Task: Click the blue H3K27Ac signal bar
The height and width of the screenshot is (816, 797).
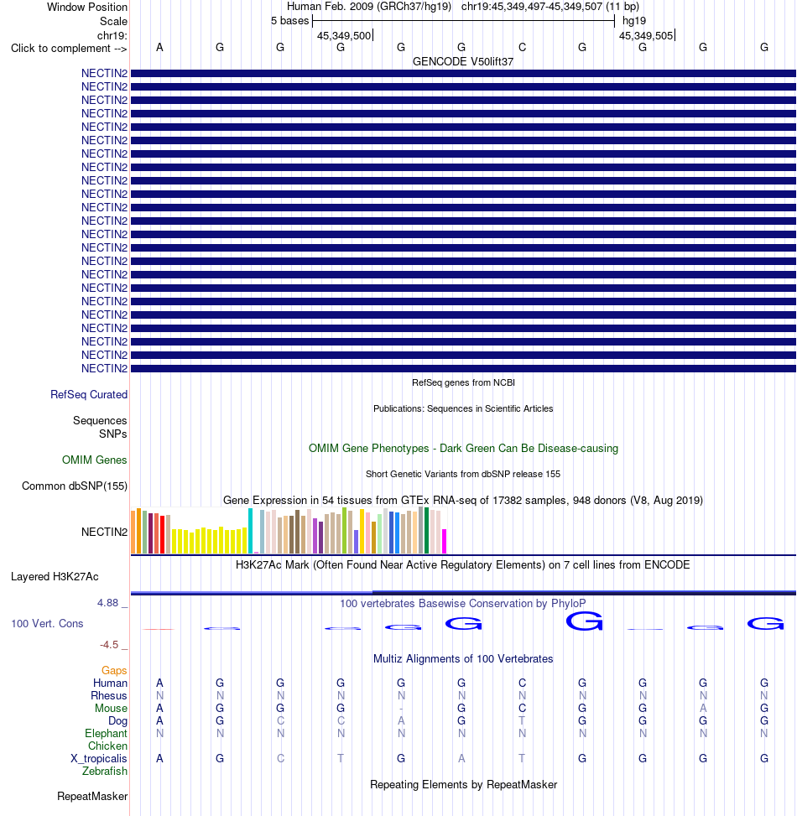Action: [463, 592]
